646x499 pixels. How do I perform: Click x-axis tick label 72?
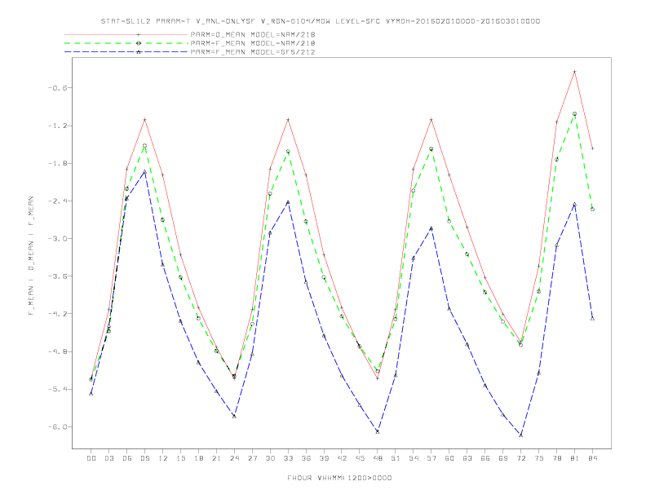point(520,458)
